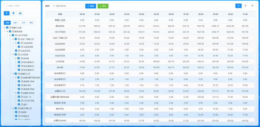This screenshot has width=260, height=127.
Task: Open the 2024-09-04 date picker field
Action: pos(68,6)
